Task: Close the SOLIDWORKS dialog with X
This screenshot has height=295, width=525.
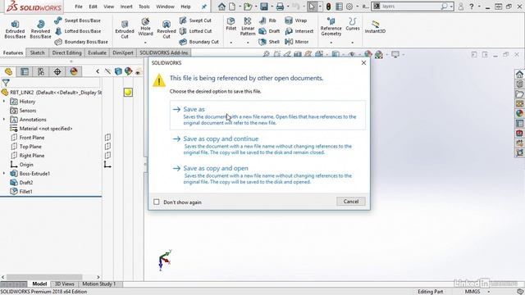Action: tap(363, 62)
